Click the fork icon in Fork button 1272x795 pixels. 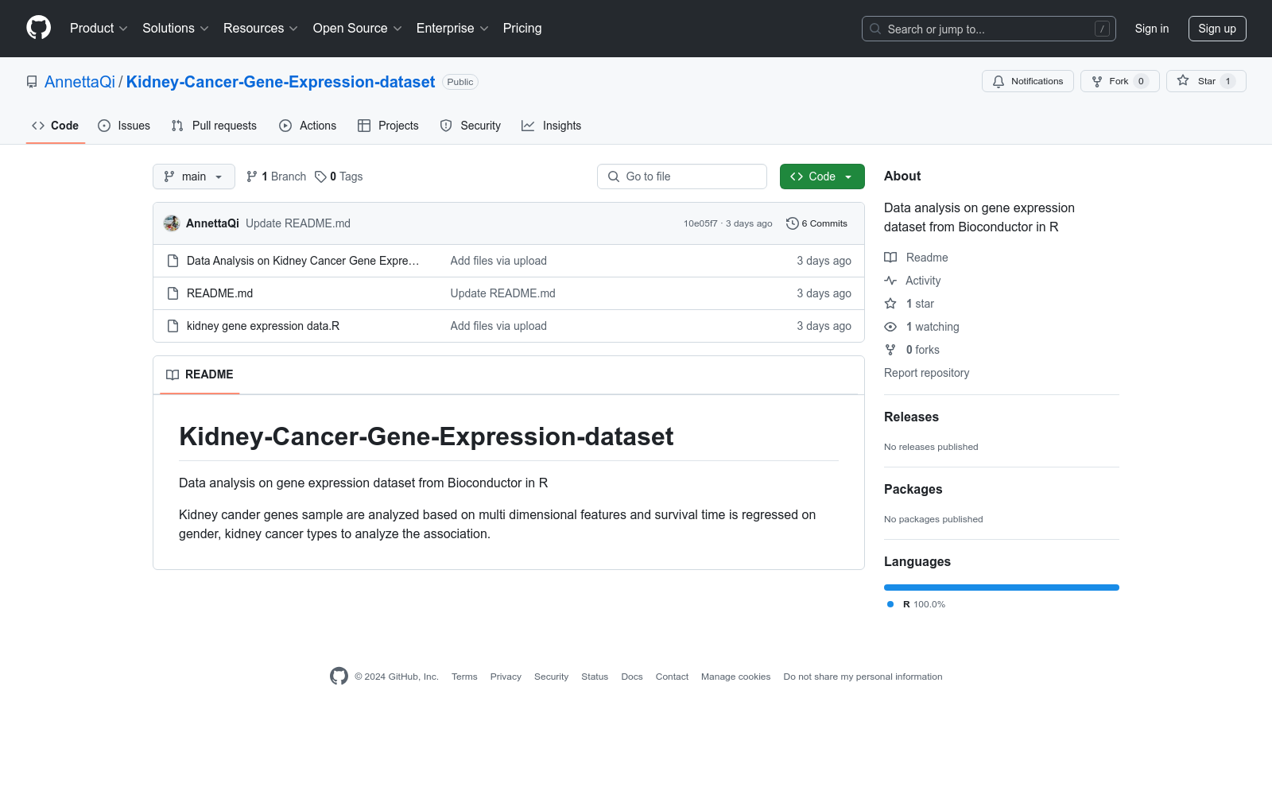1097,81
